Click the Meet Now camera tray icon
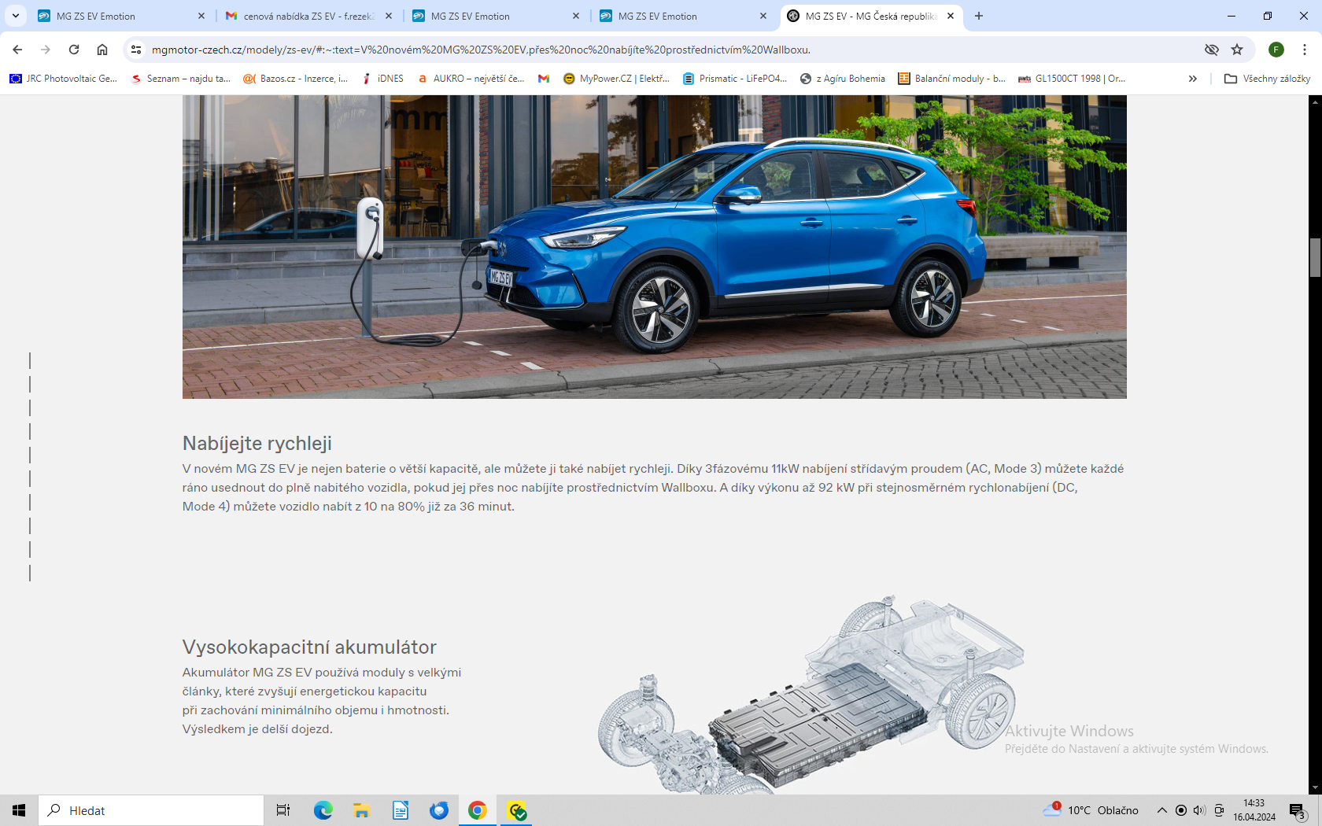Screen dimensions: 1322x826 [x=1219, y=810]
